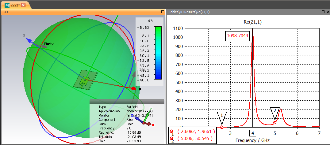Click the z axis arrow label
Viewport: 330px width, 145px height.
(x=24, y=35)
